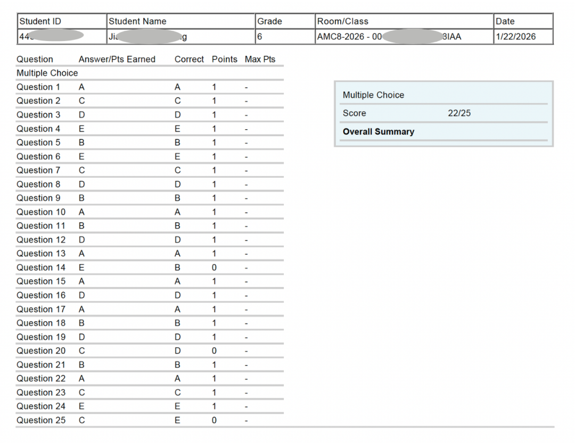Click the Question 25 row label
Viewport: 575px width, 443px height.
[x=41, y=420]
